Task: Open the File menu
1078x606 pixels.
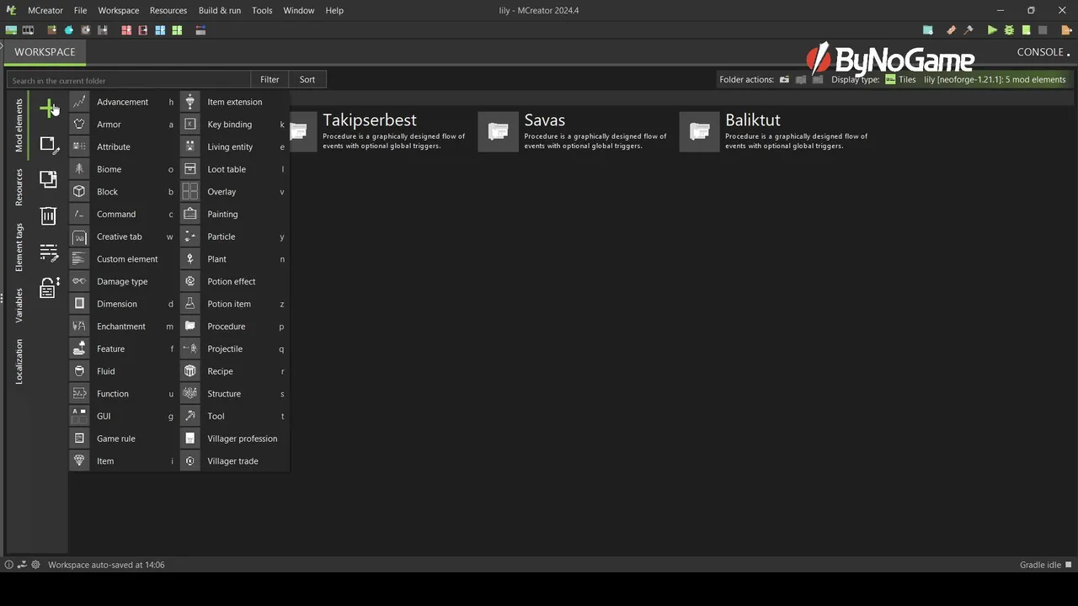Action: 80,10
